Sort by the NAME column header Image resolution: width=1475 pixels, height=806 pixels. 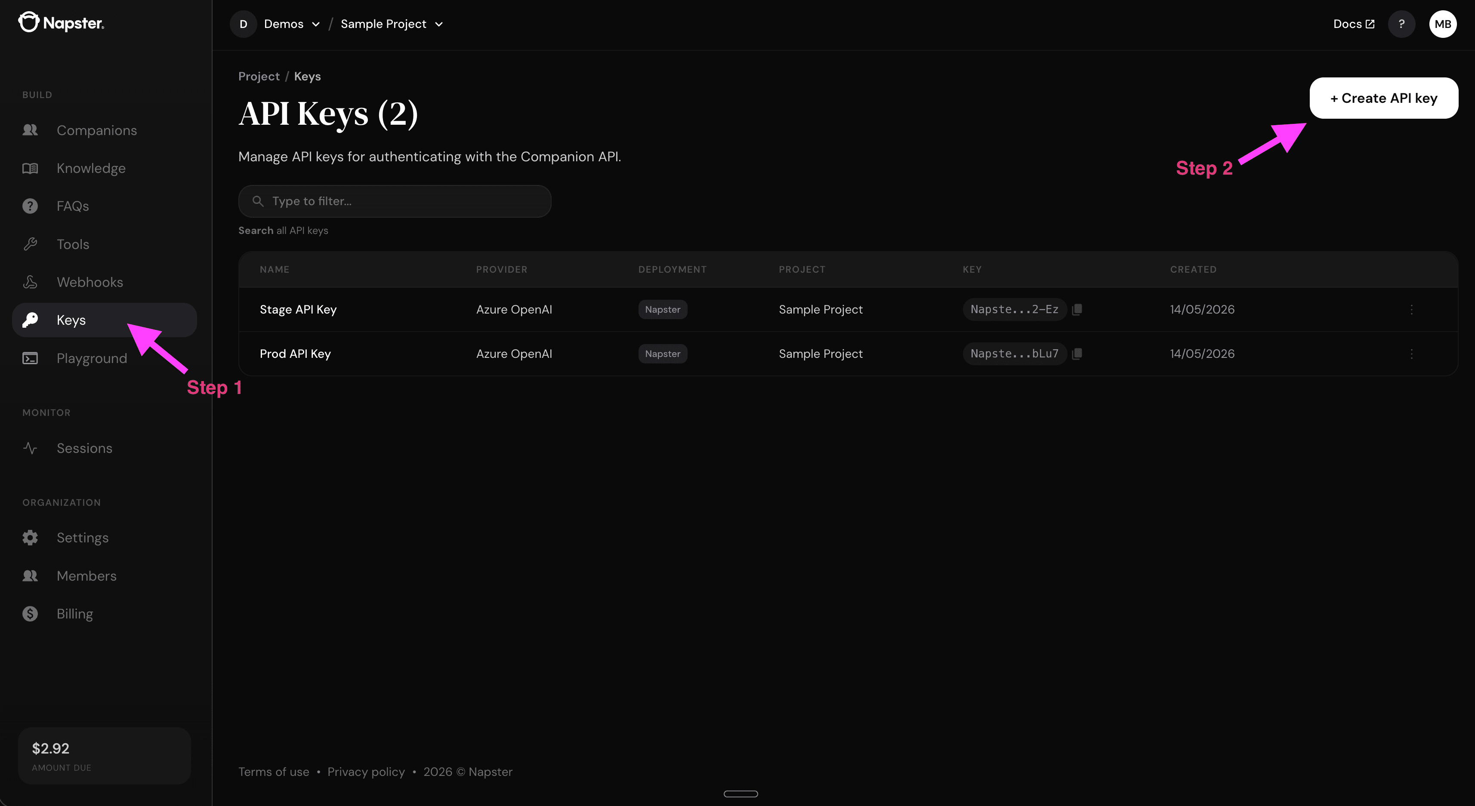tap(274, 269)
